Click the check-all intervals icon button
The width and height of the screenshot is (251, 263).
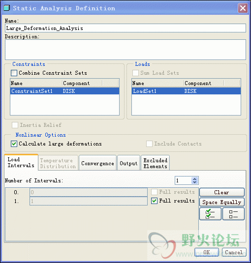click(x=210, y=214)
